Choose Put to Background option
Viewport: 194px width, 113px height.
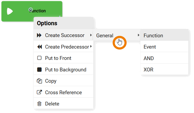click(x=66, y=70)
